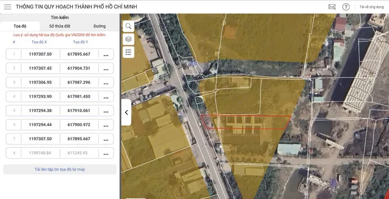Open options dots for coordinate row 8
This screenshot has width=389, height=199.
pos(106,153)
